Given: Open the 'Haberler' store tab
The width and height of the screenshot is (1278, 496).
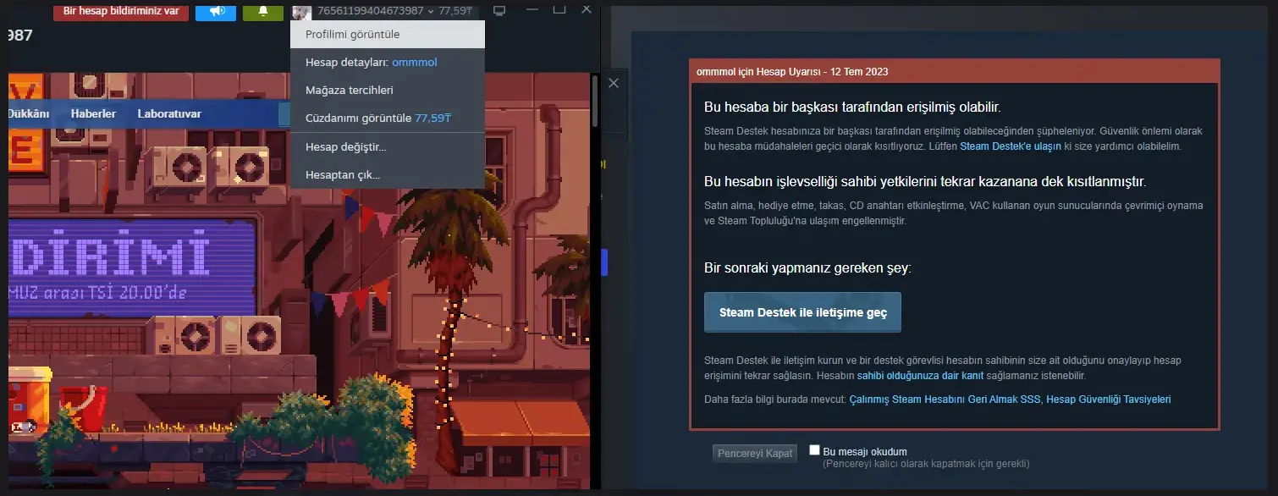Looking at the screenshot, I should click(93, 114).
